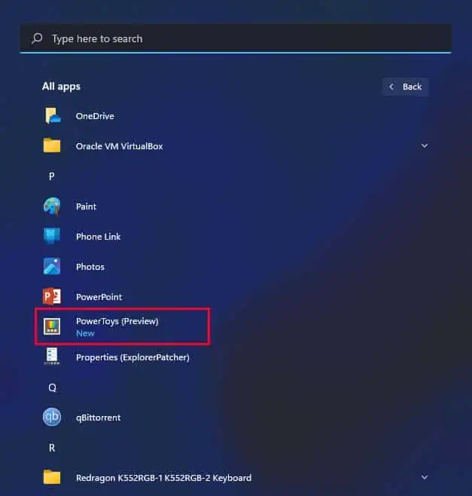Expand the Redragon Keyboard folder chevron
472x496 pixels.
click(x=425, y=477)
